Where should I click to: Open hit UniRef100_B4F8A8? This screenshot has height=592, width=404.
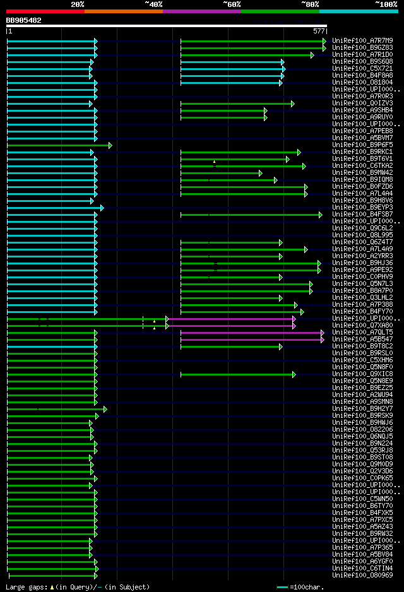click(362, 76)
